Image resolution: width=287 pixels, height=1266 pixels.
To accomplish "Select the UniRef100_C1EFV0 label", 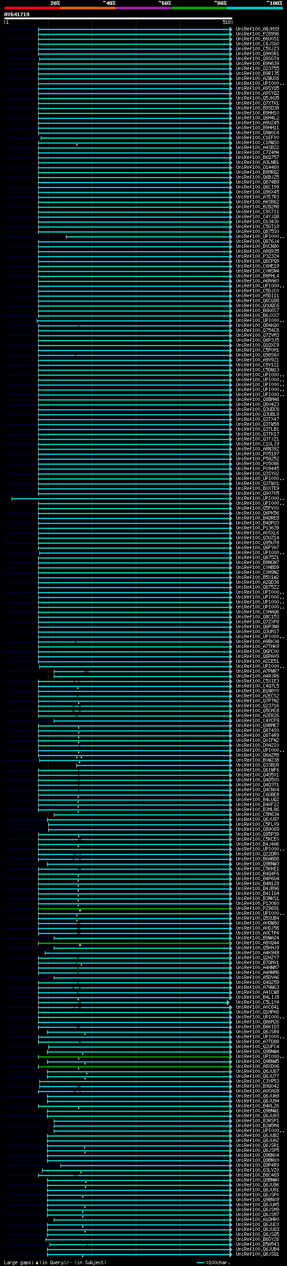I will click(257, 137).
